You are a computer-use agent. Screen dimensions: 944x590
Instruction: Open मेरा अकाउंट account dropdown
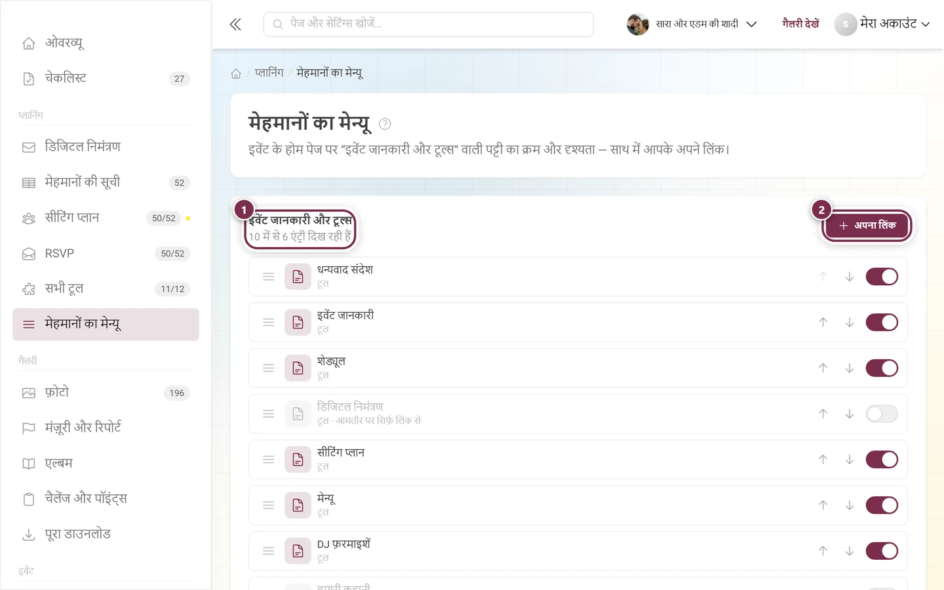(882, 24)
